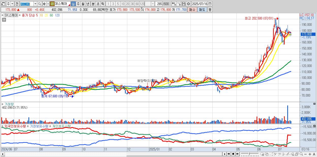
Task: Click the data table grid icon under SK스퀘어
Action: tap(4, 20)
